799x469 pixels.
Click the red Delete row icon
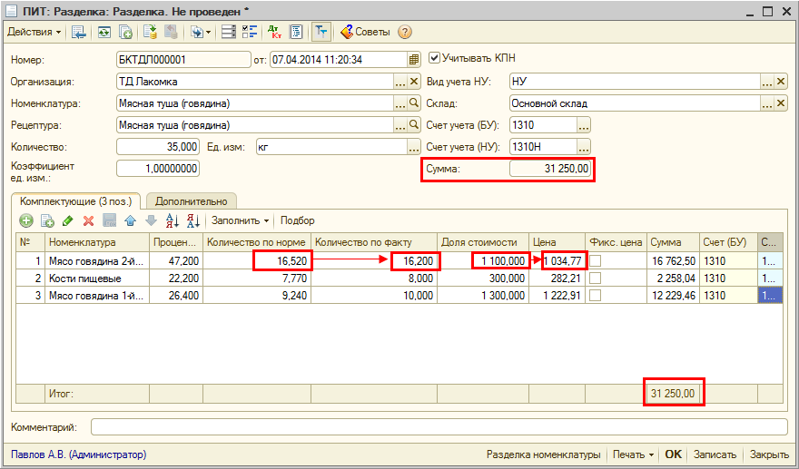click(88, 220)
